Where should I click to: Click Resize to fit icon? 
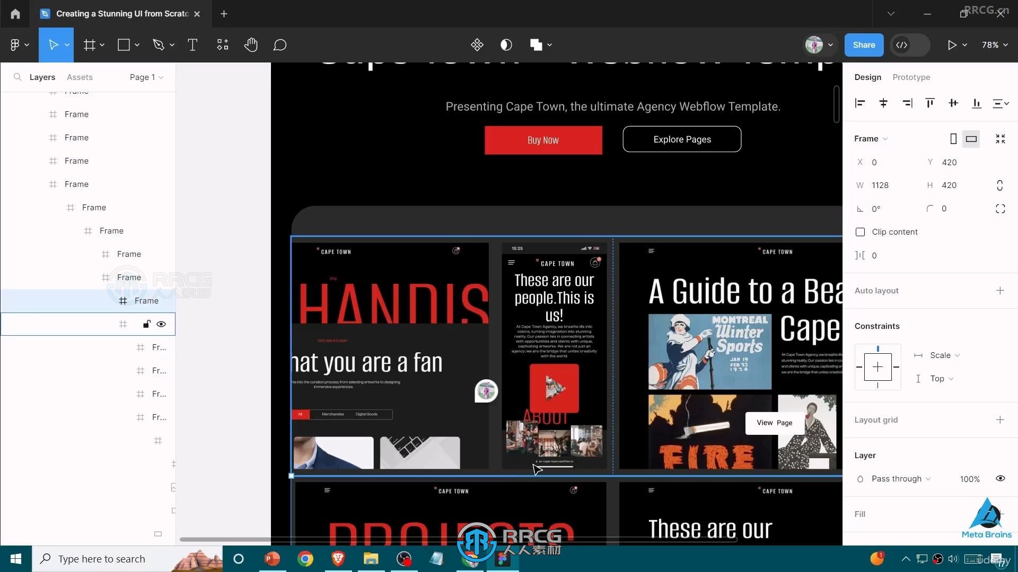1001,139
